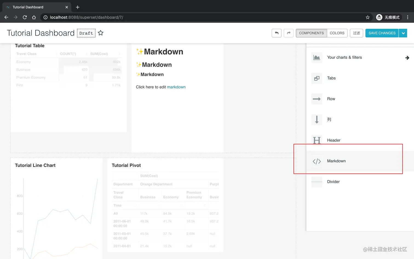Select the Tabs component icon
This screenshot has height=259, width=414.
(317, 78)
